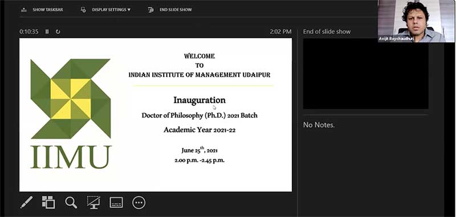Click 'Indian Institute of Management Udaipur' title
The width and height of the screenshot is (456, 217).
pos(199,75)
